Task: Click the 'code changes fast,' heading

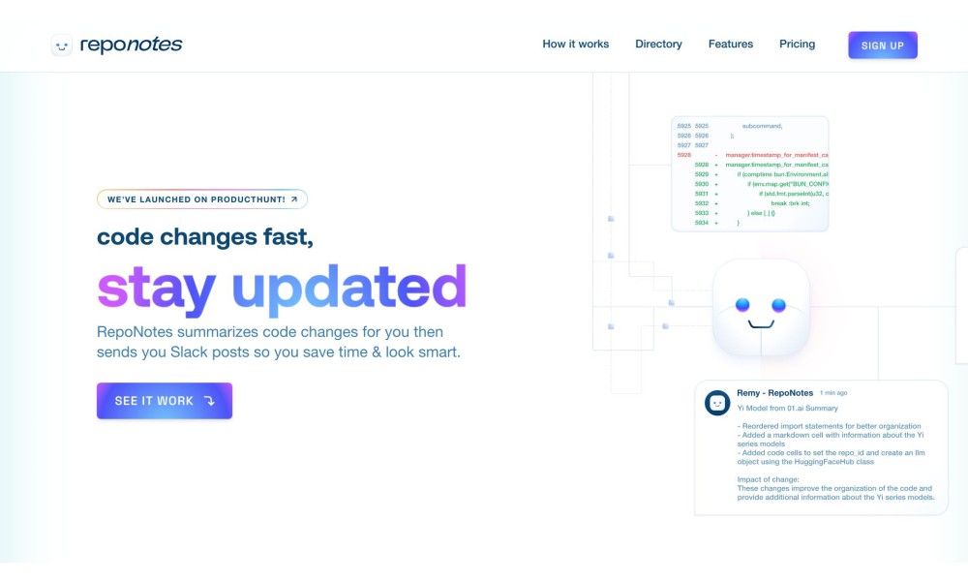Action: [x=205, y=236]
